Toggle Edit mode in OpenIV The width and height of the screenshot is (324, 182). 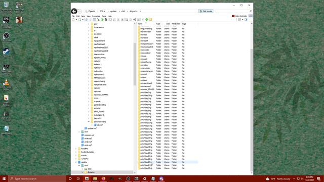click(x=206, y=11)
